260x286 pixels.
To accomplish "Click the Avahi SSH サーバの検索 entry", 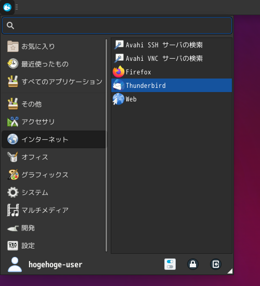I will click(x=172, y=45).
